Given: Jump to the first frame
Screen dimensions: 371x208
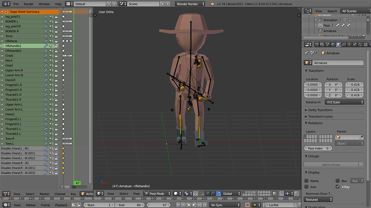Looking at the screenshot, I should 178,205.
